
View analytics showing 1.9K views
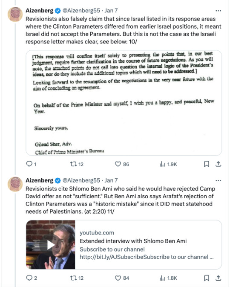tap(168, 164)
